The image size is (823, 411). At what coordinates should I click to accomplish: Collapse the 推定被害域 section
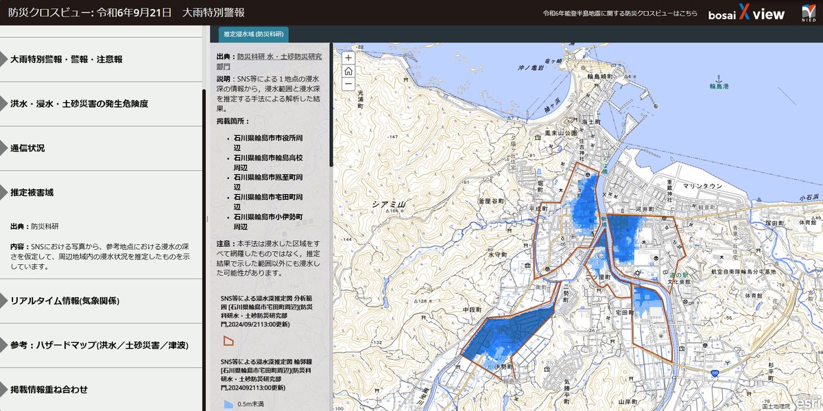click(x=101, y=193)
